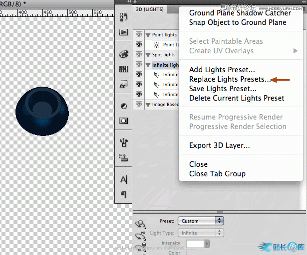Open the Paragraph panel icon
Viewport: 307px width, 255px height.
[x=123, y=194]
